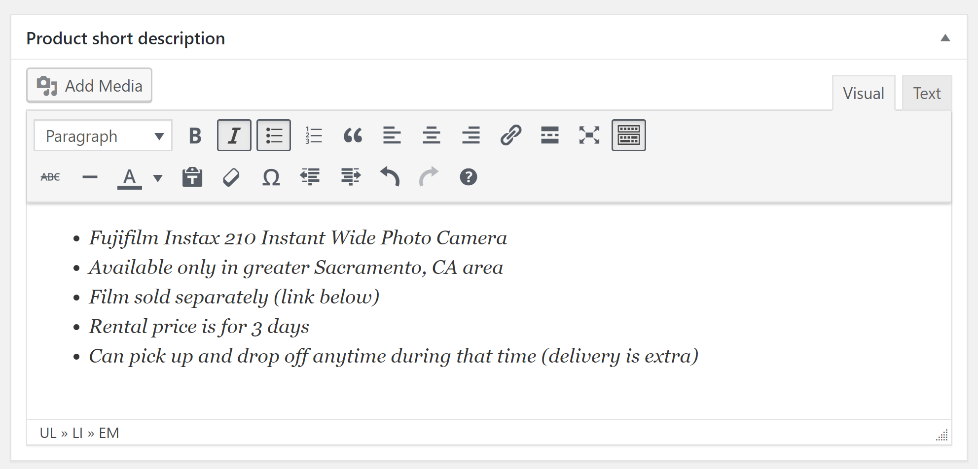Toggle the bulleted list button
The width and height of the screenshot is (978, 469).
(274, 135)
